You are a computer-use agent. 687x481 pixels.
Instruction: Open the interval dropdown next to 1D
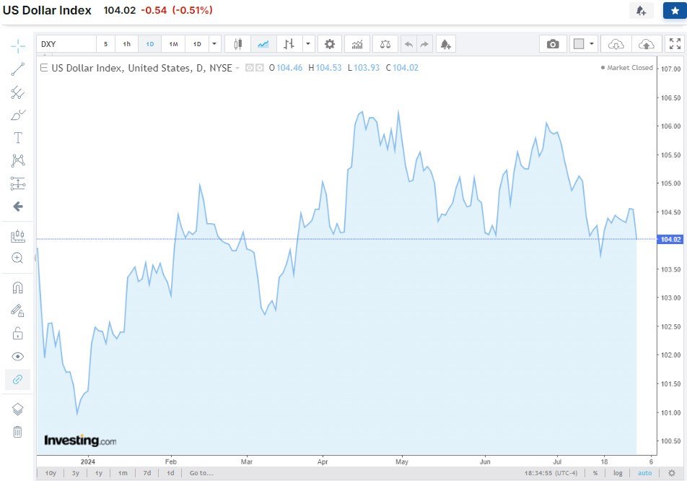coord(213,43)
